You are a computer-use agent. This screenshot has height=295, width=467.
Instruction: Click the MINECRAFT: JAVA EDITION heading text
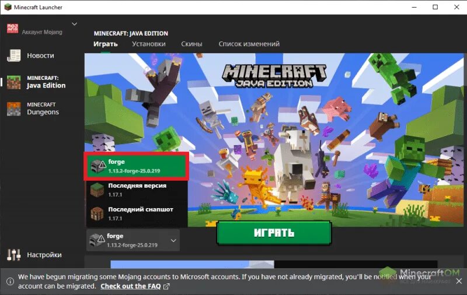(x=131, y=33)
